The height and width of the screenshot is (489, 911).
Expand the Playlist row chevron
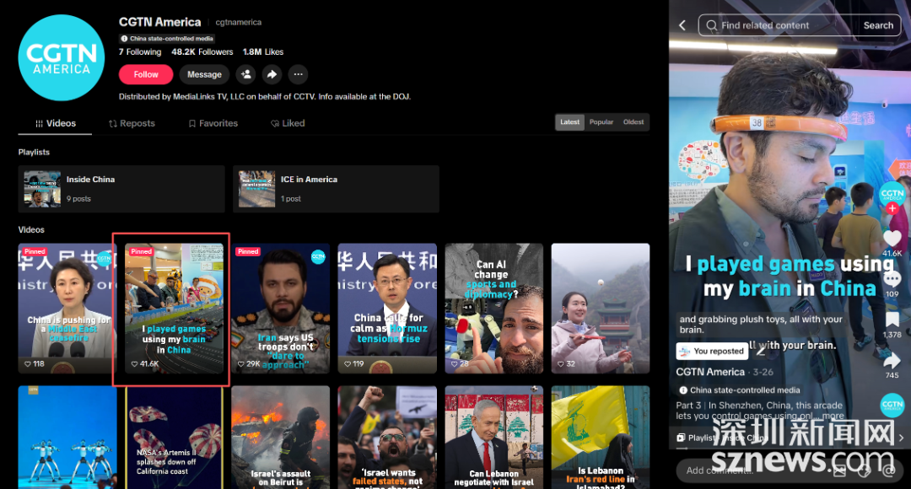pos(901,438)
